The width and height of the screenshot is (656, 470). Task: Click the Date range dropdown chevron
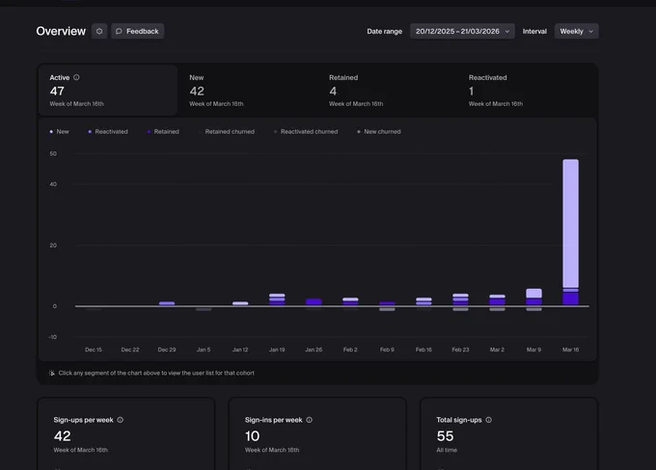pos(507,32)
